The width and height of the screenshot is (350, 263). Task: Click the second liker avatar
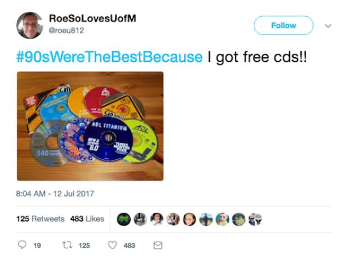click(140, 219)
